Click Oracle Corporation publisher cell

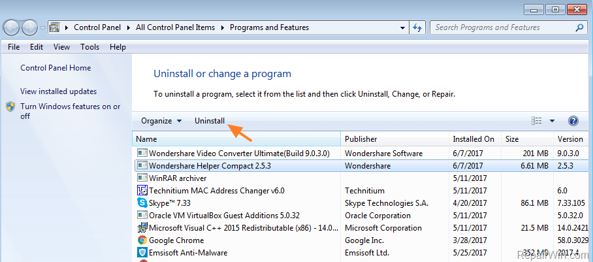(x=378, y=216)
